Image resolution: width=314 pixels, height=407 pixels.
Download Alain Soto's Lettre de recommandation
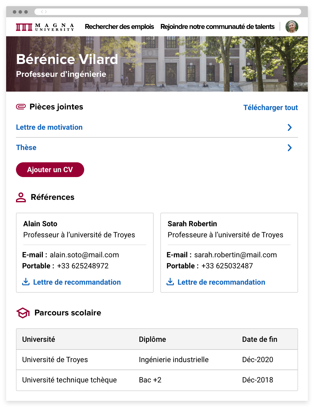pyautogui.click(x=77, y=282)
